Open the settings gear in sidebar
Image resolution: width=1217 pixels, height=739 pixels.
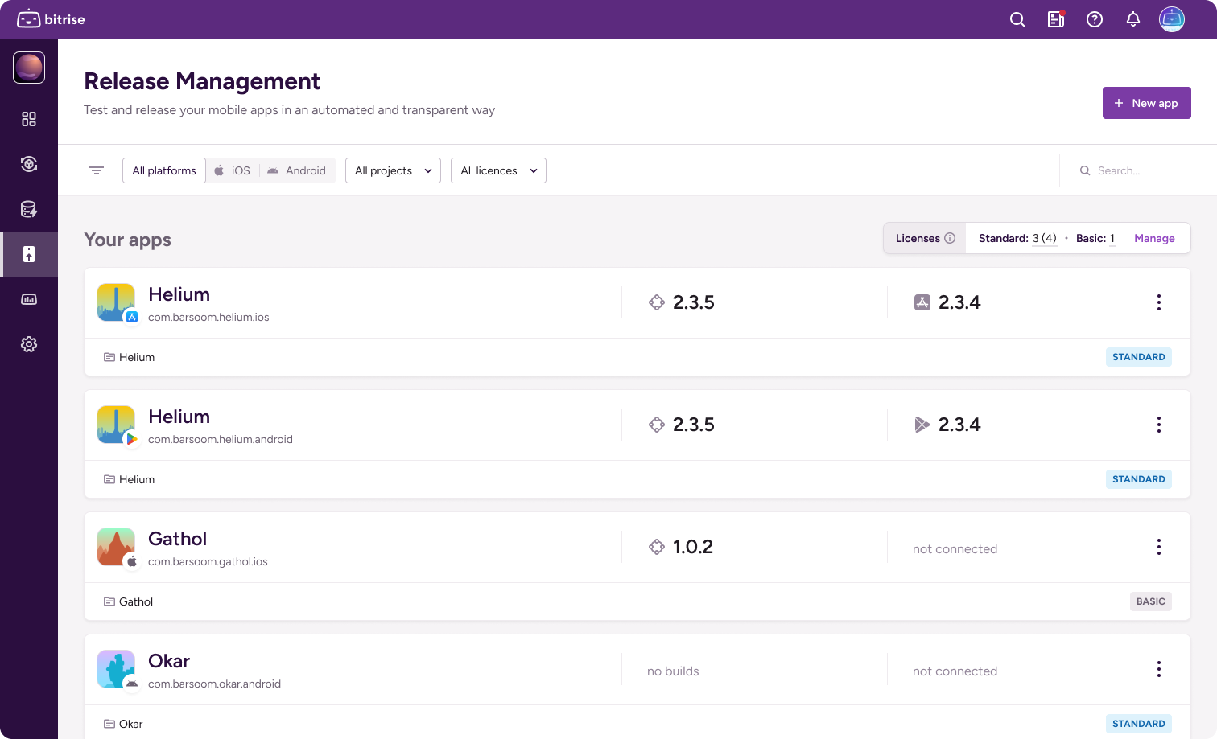tap(29, 344)
